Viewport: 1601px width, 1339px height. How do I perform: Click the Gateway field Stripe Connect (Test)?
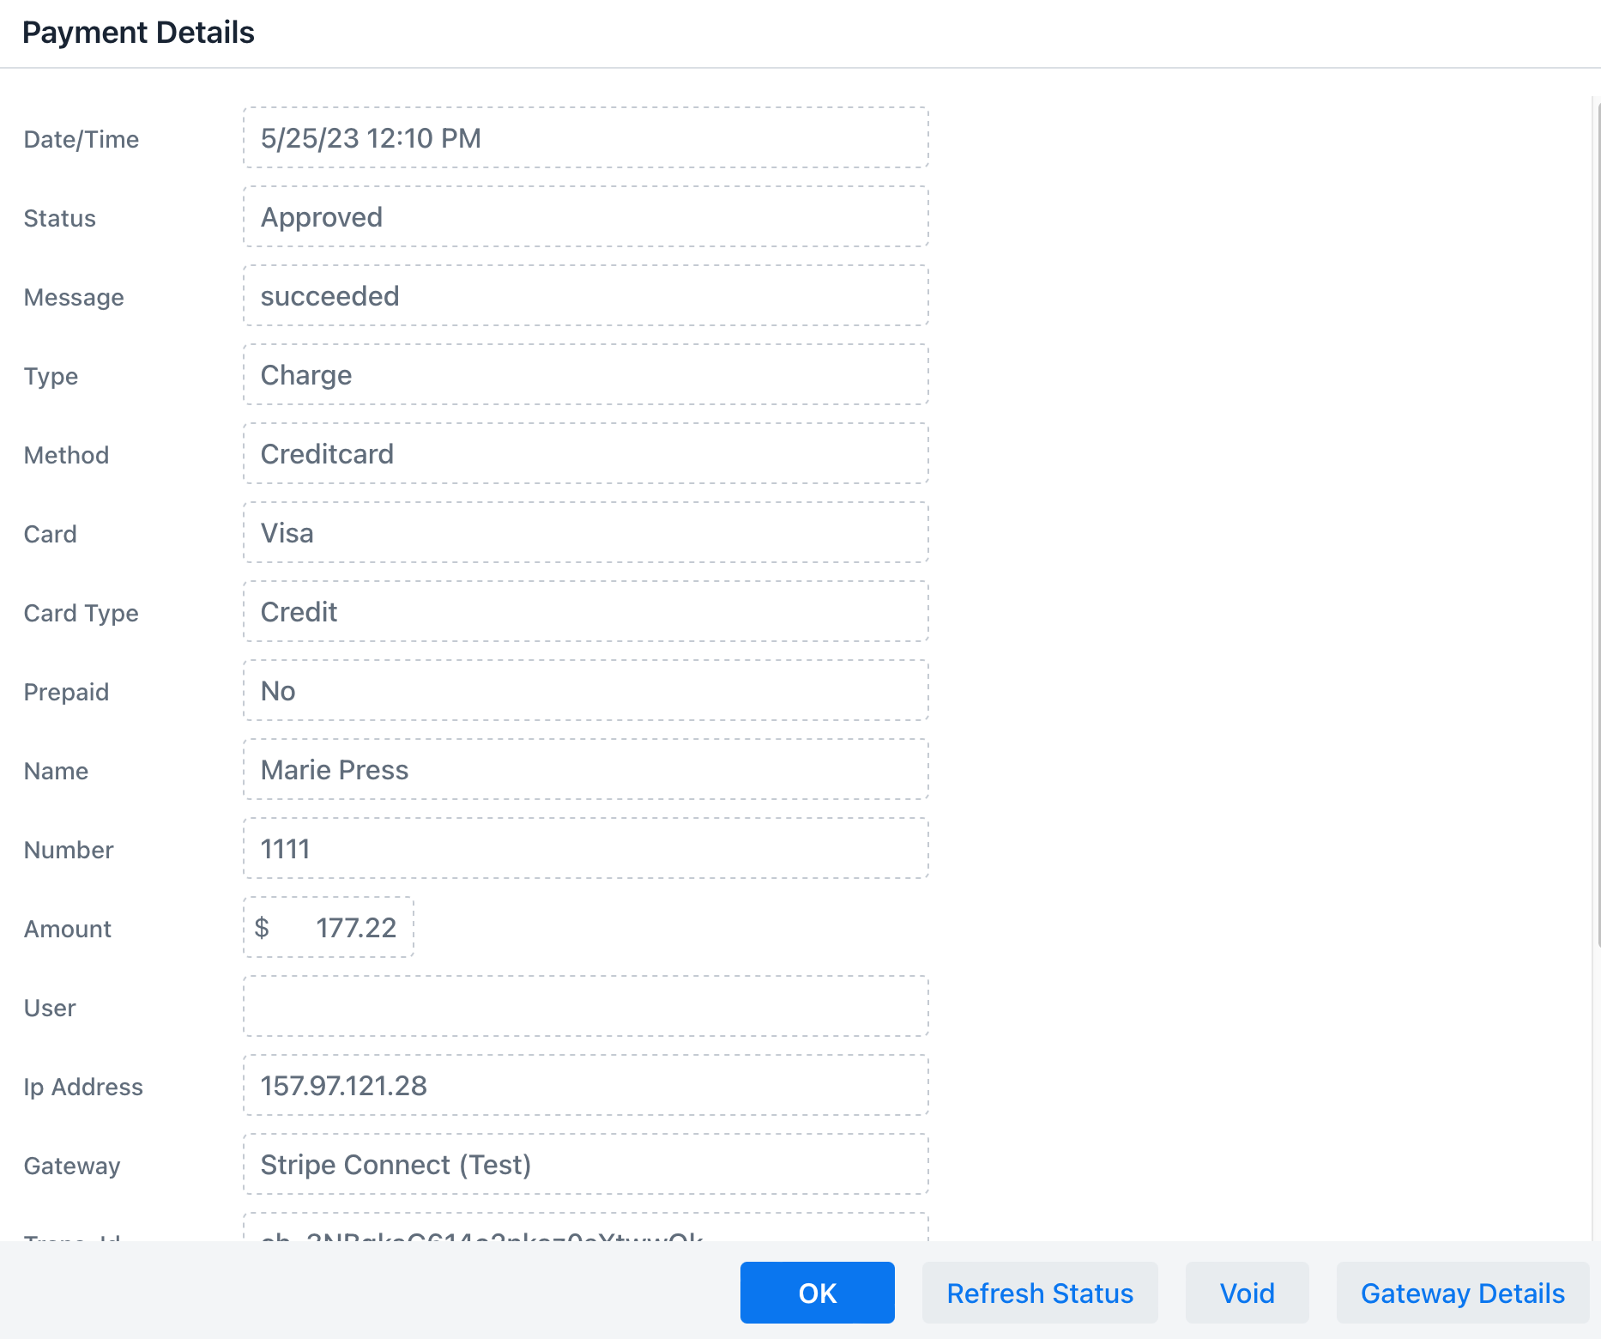pyautogui.click(x=586, y=1164)
